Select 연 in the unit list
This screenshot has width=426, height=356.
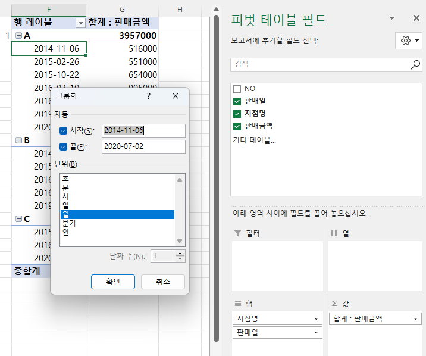tap(117, 232)
